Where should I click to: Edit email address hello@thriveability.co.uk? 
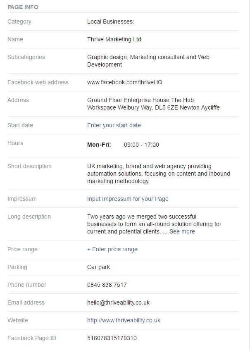[x=118, y=302]
